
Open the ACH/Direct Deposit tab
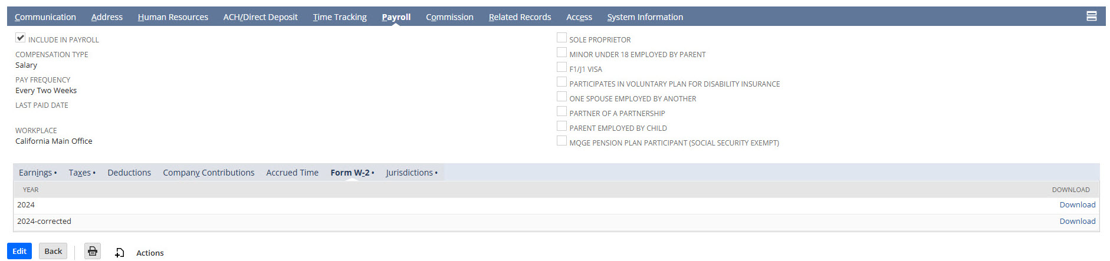260,17
